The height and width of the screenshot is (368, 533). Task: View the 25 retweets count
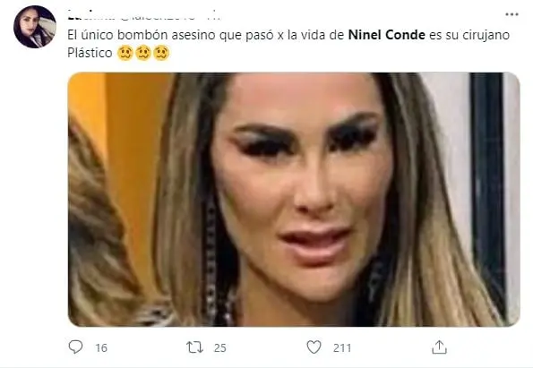pyautogui.click(x=220, y=348)
